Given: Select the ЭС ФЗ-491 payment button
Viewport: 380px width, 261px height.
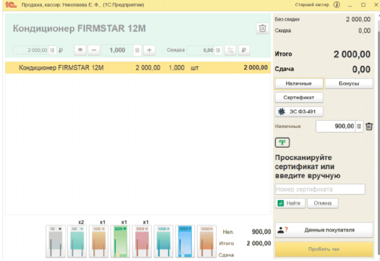Looking at the screenshot, I should tap(299, 112).
